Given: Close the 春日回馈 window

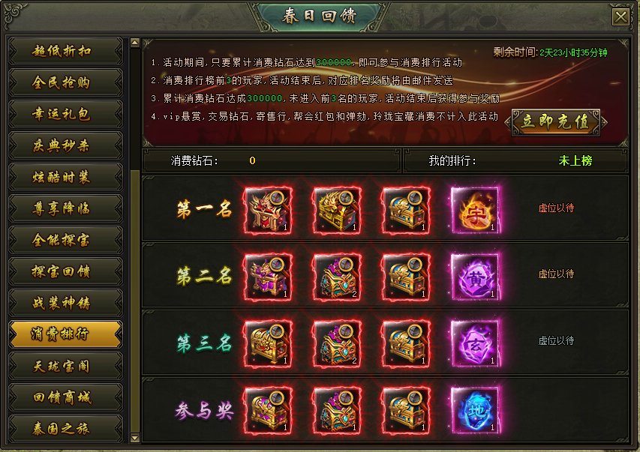Looking at the screenshot, I should 620,17.
